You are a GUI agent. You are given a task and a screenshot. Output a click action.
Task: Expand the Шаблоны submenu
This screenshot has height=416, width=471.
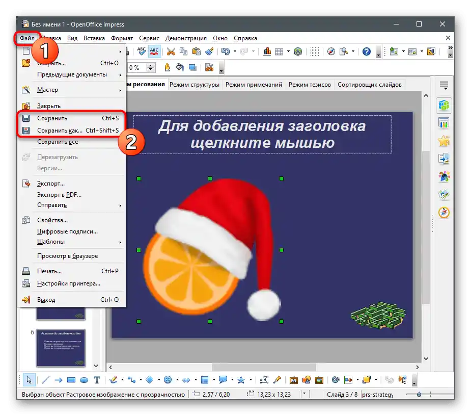(71, 242)
